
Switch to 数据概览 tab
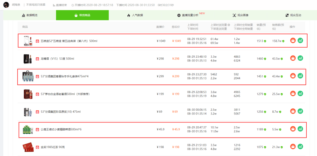click(30, 15)
